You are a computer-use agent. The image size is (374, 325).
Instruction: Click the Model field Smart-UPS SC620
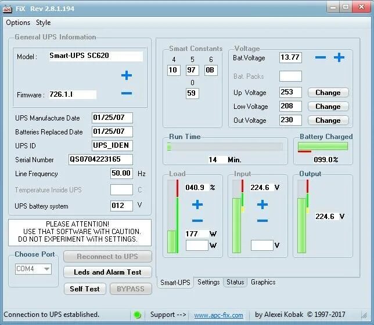(96, 56)
